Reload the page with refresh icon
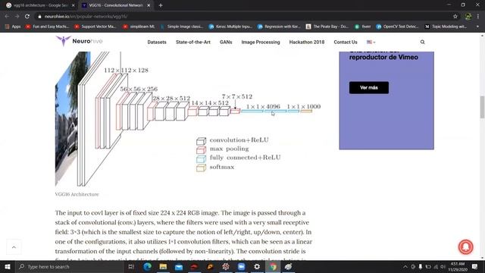 point(27,16)
